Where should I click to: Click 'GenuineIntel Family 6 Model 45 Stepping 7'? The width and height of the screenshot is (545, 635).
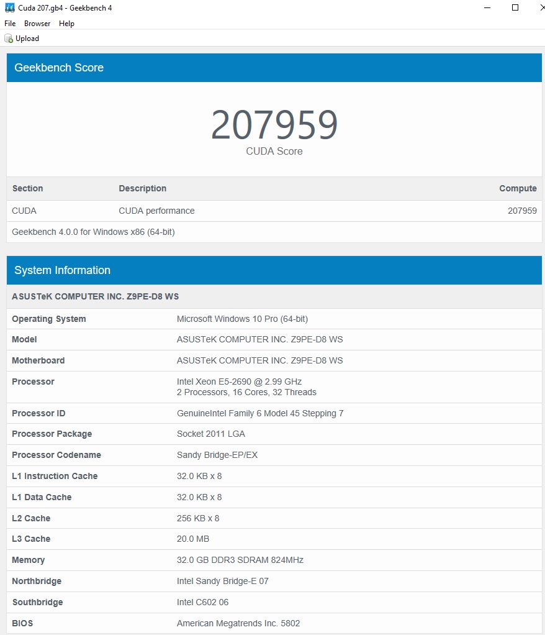tap(260, 413)
